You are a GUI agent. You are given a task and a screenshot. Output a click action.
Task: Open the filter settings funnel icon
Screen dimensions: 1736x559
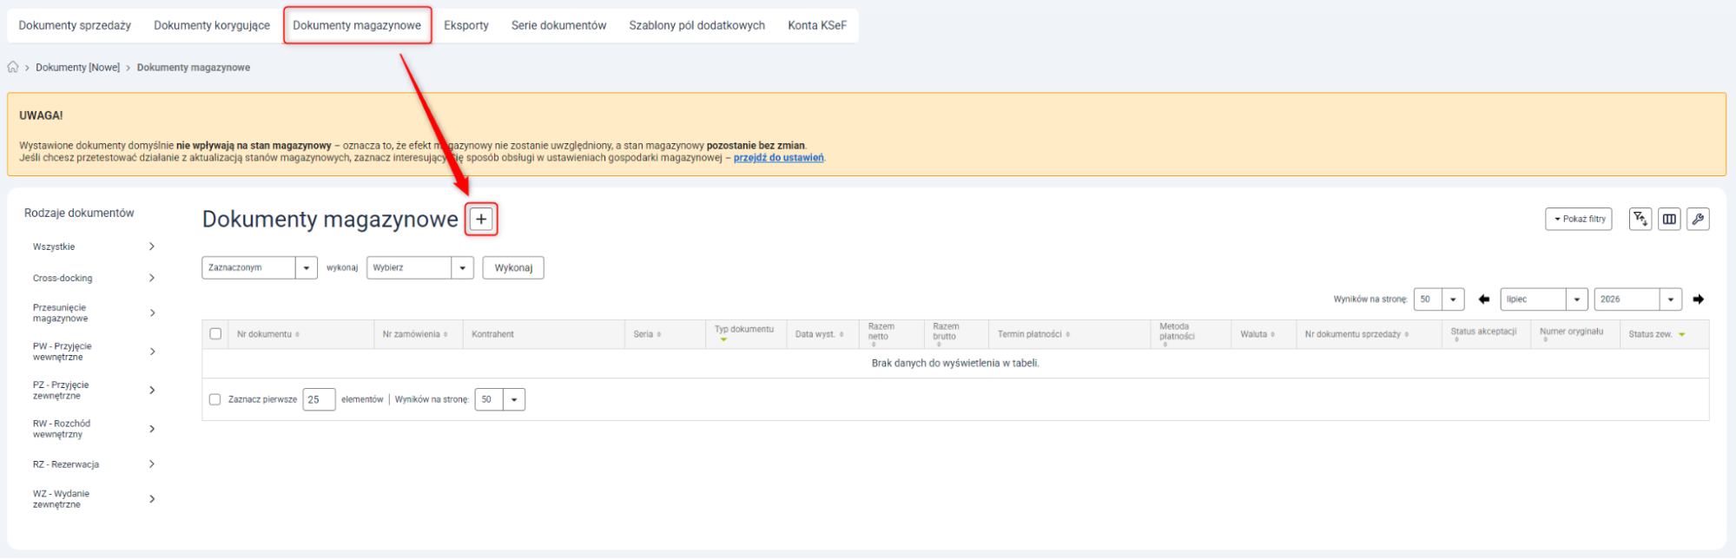coord(1640,219)
